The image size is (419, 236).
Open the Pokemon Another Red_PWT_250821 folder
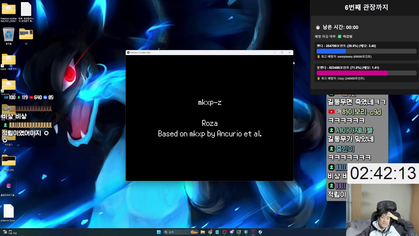click(x=9, y=12)
